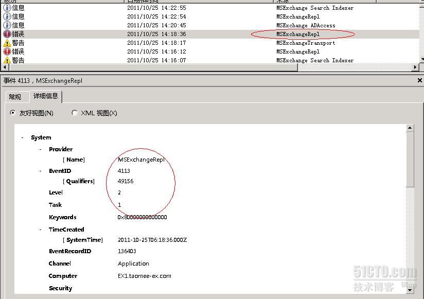Collapse the System node

pos(22,137)
